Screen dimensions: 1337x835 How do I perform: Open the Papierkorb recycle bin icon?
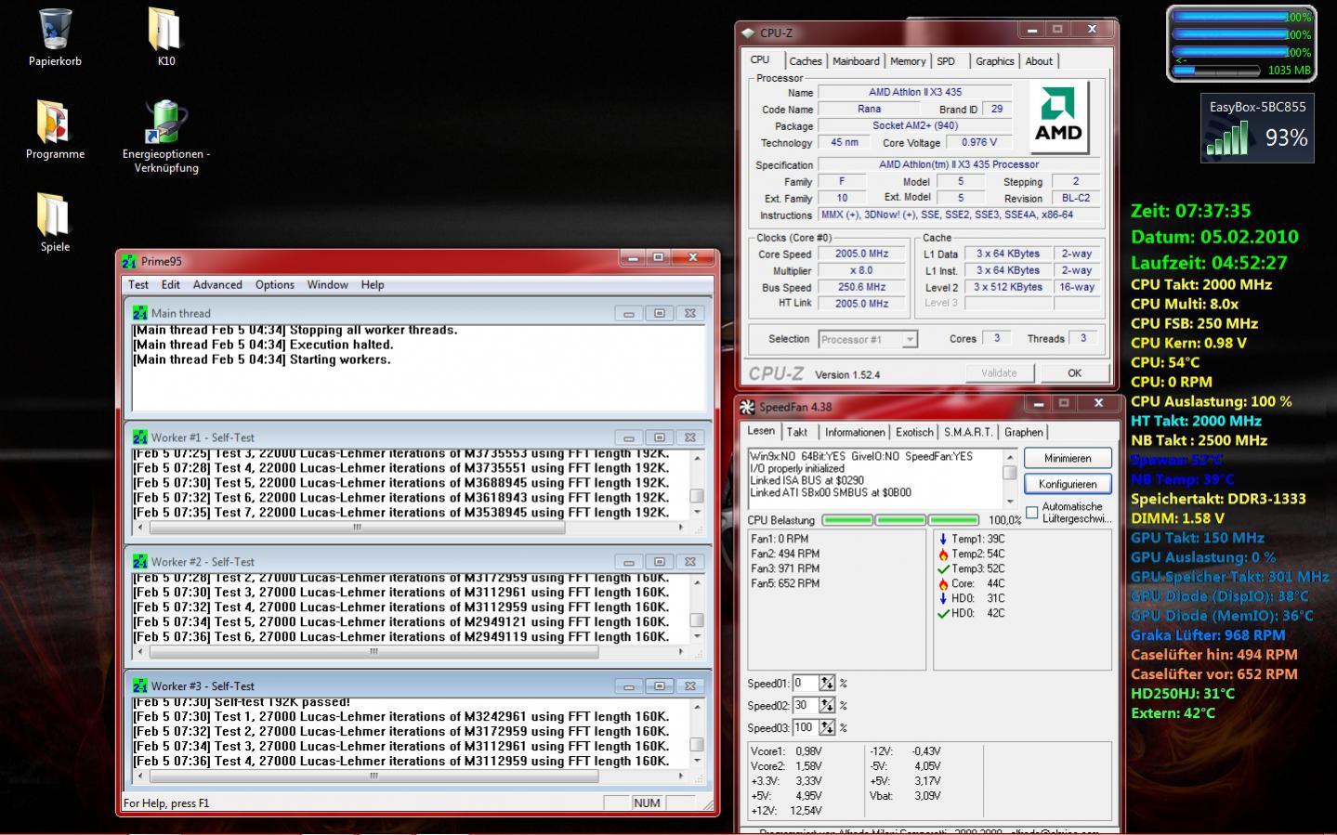(x=55, y=29)
